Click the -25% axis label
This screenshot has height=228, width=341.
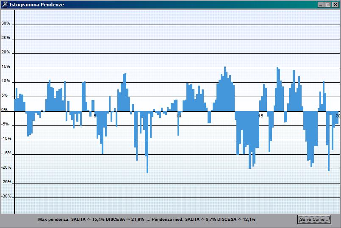tap(6, 182)
